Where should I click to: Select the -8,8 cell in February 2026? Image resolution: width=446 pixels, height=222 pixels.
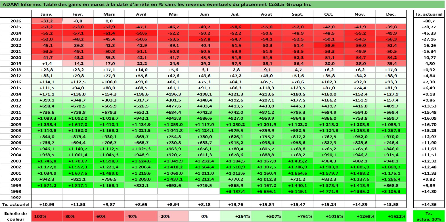(x=78, y=21)
